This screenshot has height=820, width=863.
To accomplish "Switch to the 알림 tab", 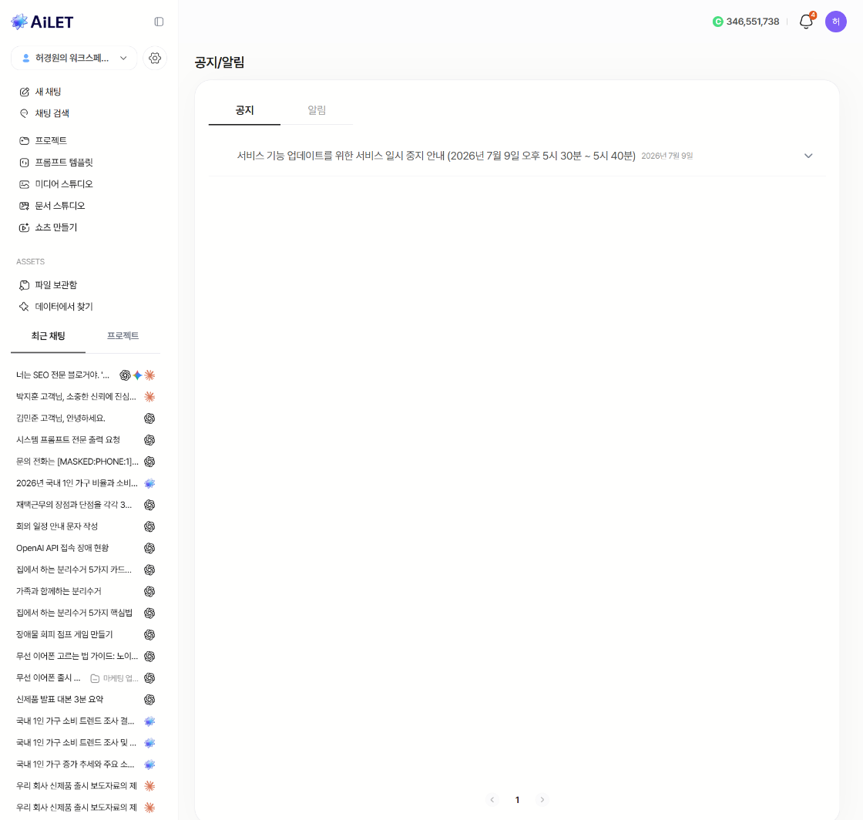I will tap(317, 111).
